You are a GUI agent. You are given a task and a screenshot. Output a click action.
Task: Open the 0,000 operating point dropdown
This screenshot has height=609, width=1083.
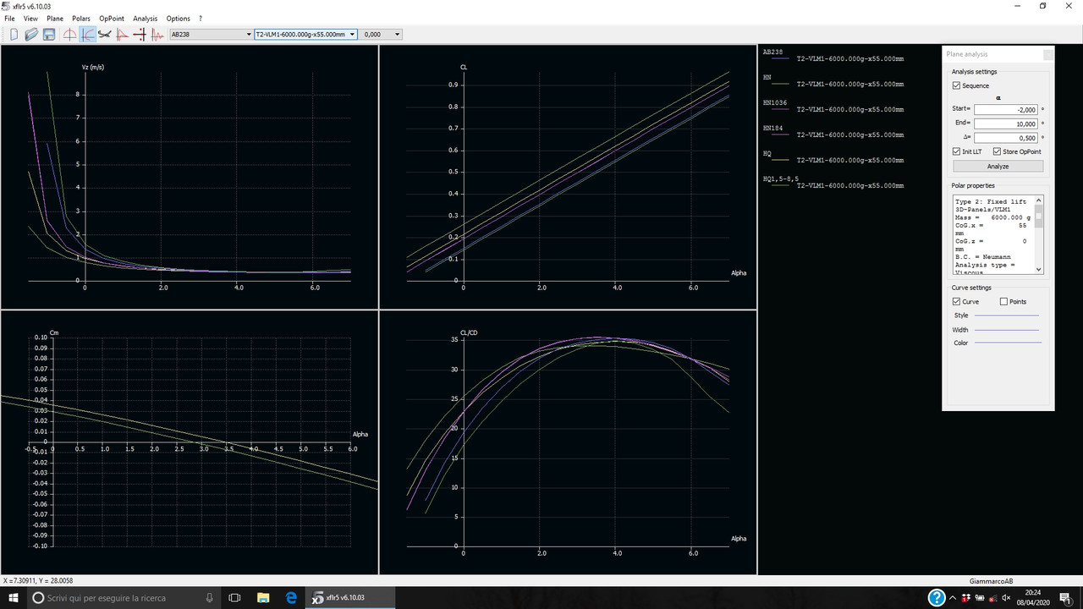coord(381,35)
